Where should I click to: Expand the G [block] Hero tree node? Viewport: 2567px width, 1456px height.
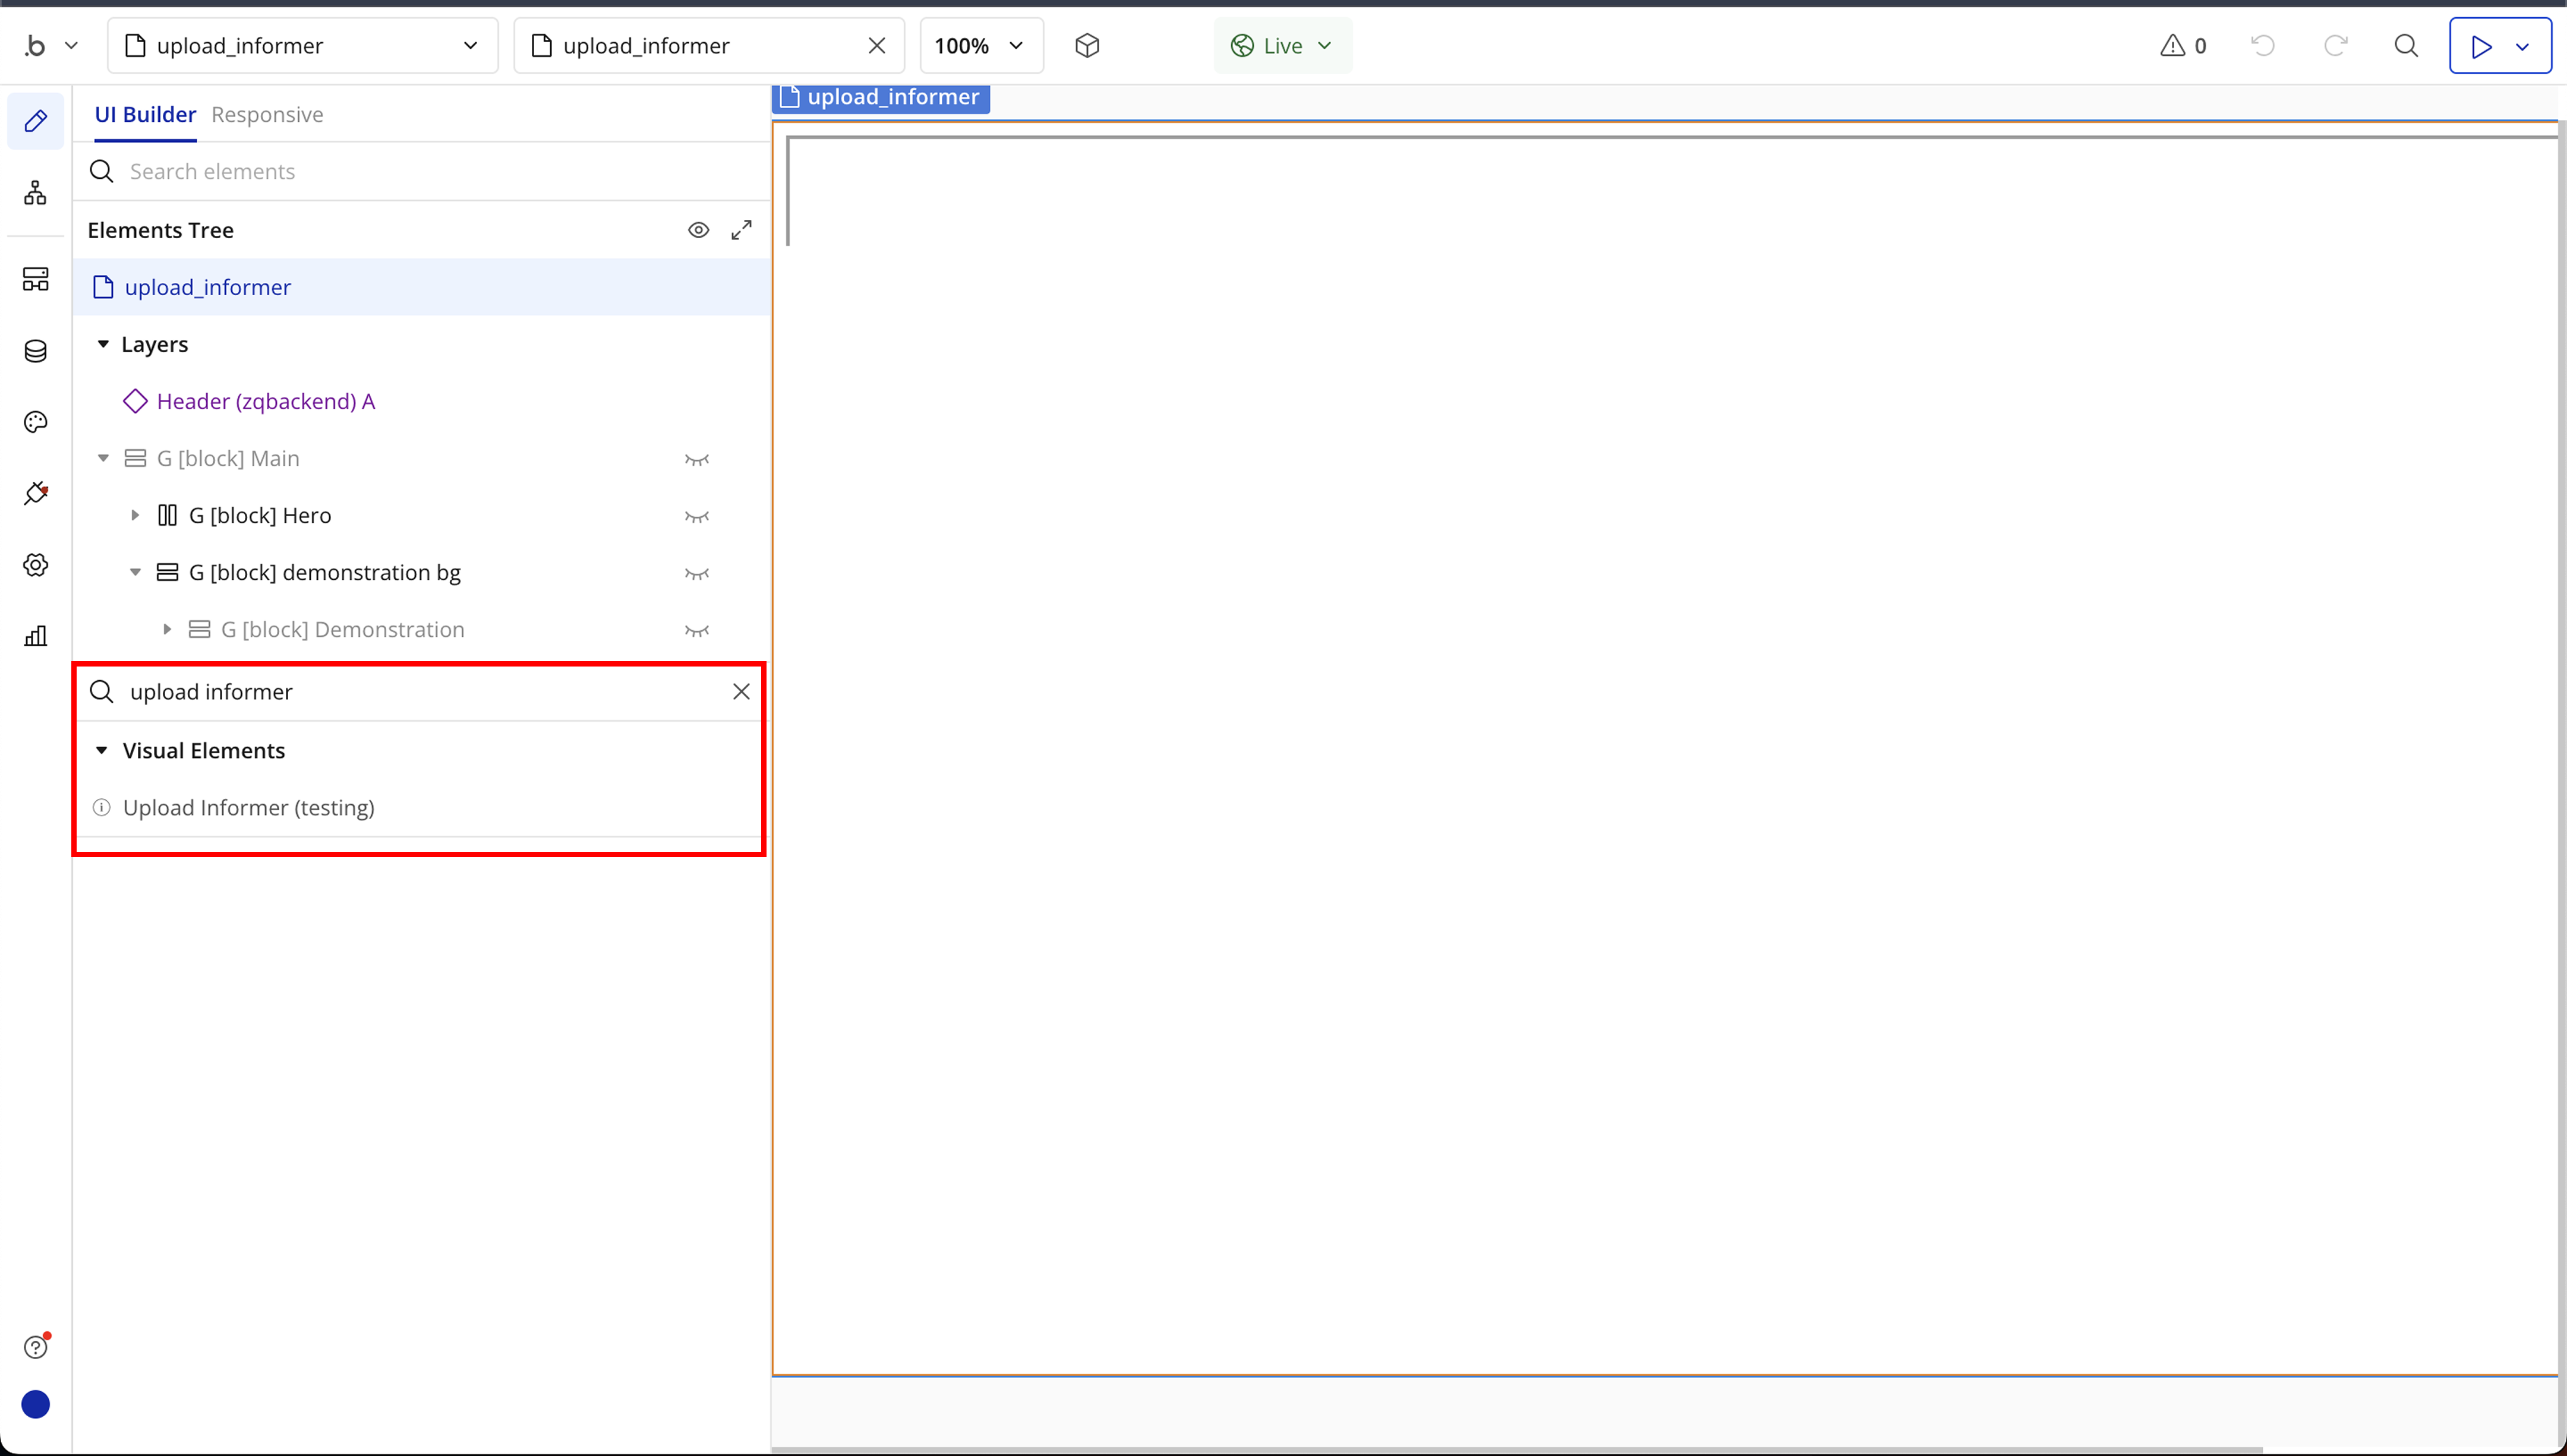coord(135,516)
